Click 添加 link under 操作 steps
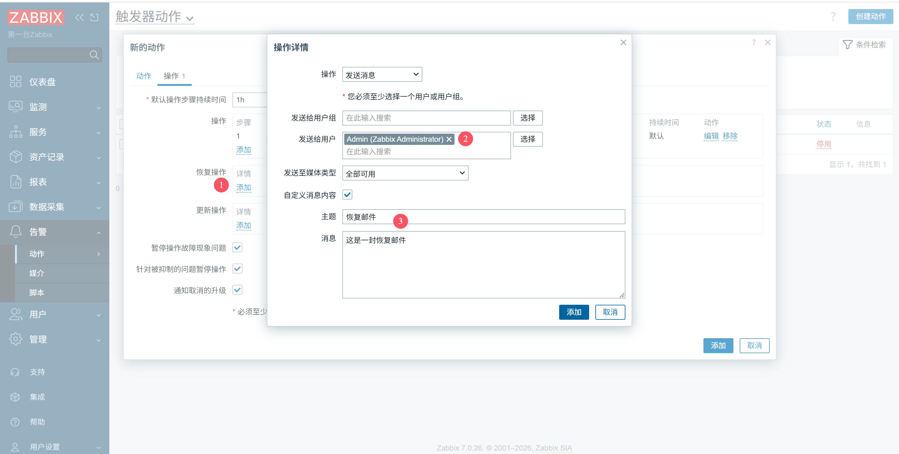Screen dimensions: 899x454 point(243,150)
